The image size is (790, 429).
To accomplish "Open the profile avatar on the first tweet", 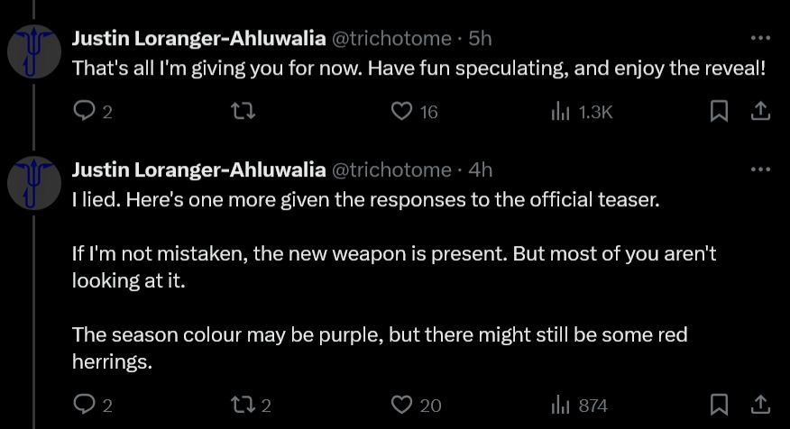I will 33,51.
